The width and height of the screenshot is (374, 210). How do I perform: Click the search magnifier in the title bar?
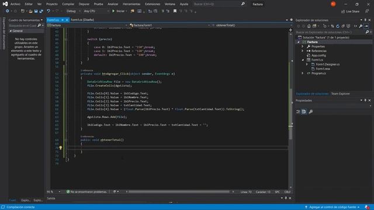click(x=243, y=4)
